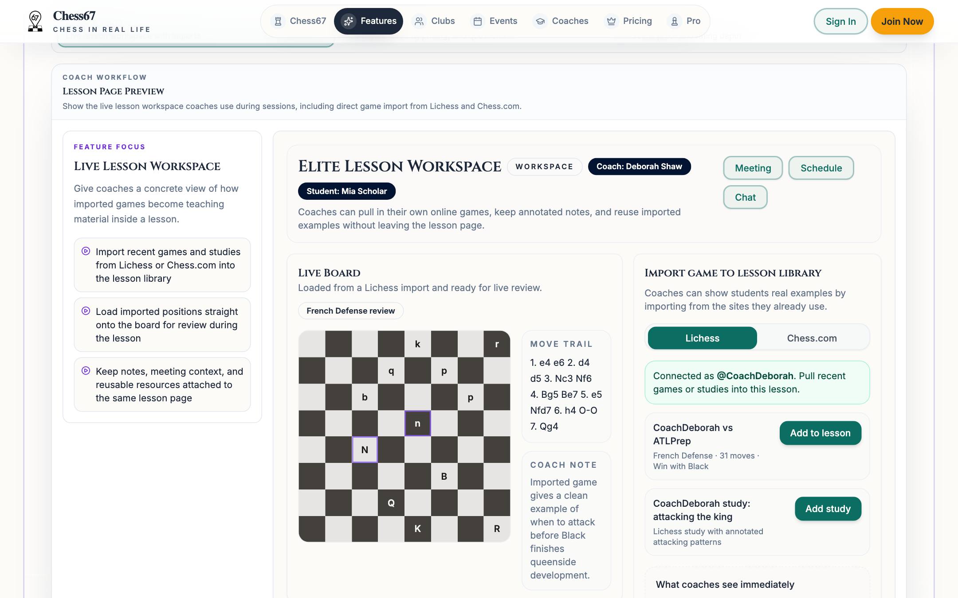The width and height of the screenshot is (958, 598).
Task: Open the Meeting panel button
Action: click(x=753, y=168)
